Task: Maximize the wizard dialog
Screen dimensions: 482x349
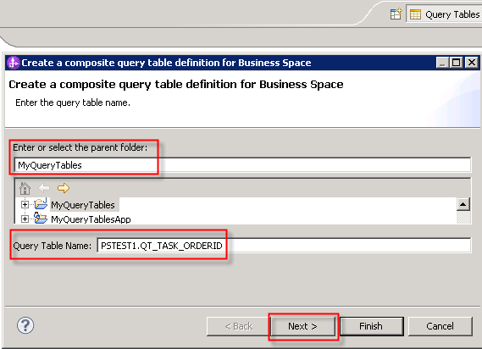Action: click(457, 63)
